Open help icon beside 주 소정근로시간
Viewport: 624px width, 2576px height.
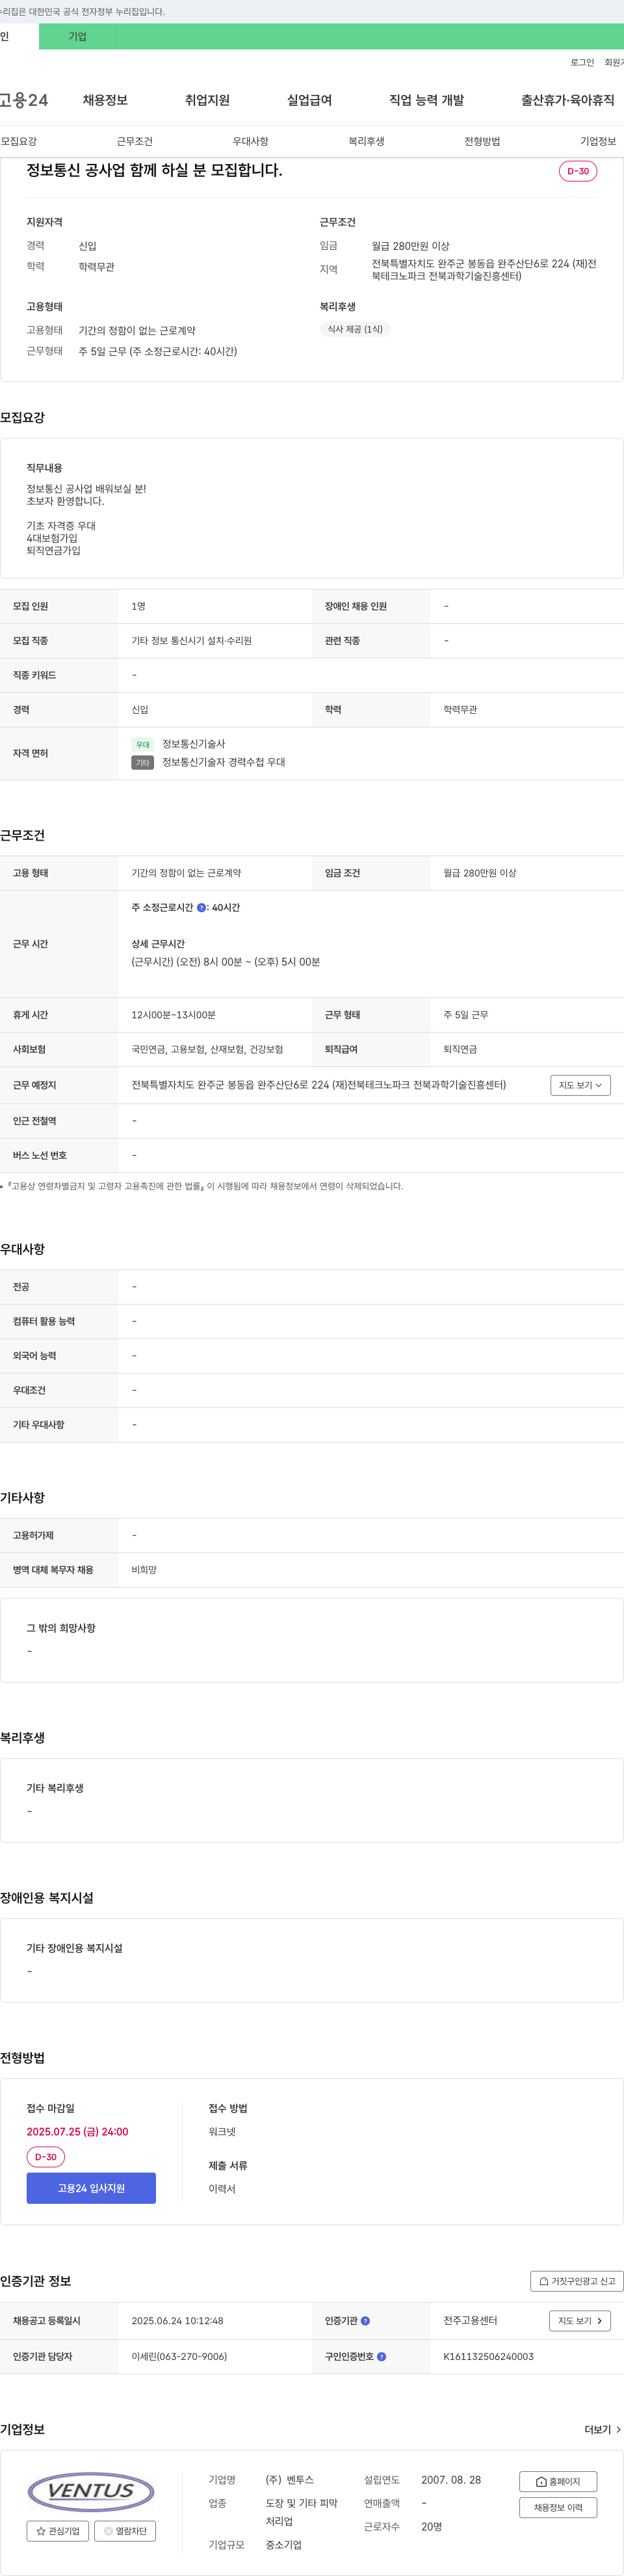[201, 908]
